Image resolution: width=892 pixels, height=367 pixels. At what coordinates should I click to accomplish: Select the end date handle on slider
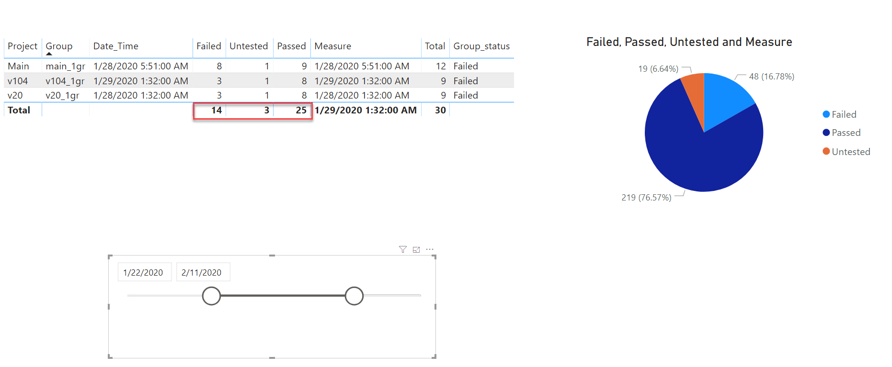[x=354, y=296]
